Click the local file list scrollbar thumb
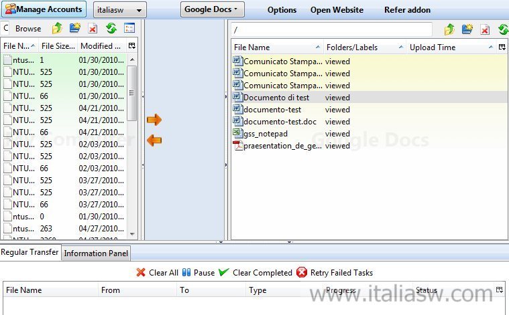The height and width of the screenshot is (315, 509). 132,93
